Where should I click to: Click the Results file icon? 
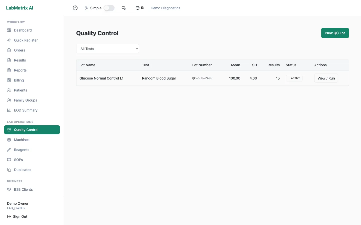coord(9,60)
